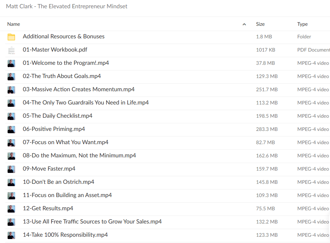This screenshot has width=330, height=243.
Task: Click the video thumbnail for 03-Massive Action Creates Momentum
Action: pos(11,90)
